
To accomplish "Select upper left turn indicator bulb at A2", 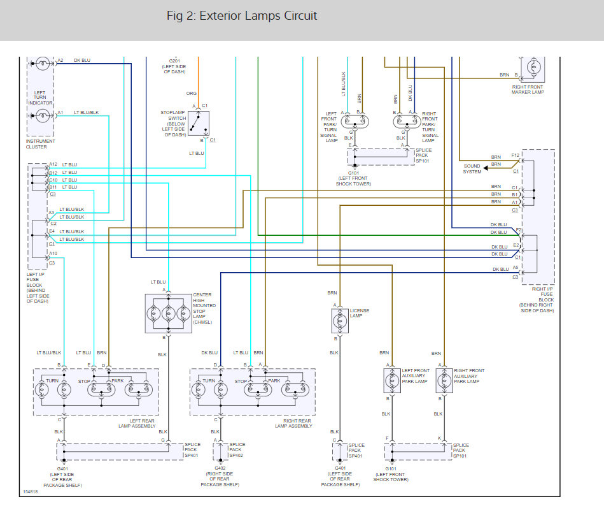I will pyautogui.click(x=43, y=63).
